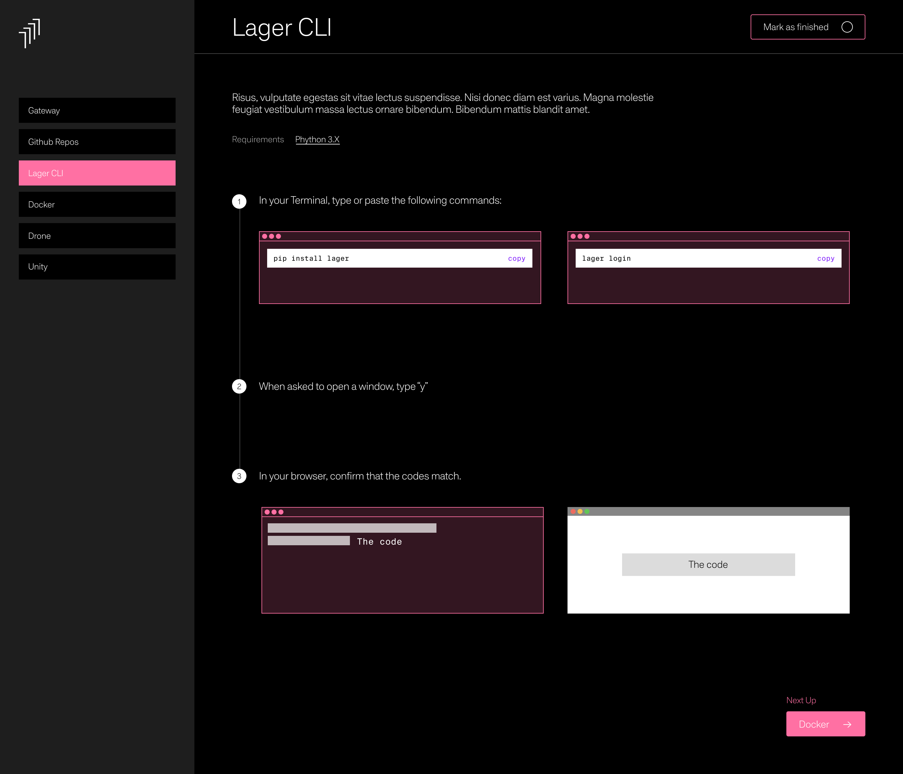Click the lager login command field
The image size is (903, 774).
pyautogui.click(x=708, y=258)
